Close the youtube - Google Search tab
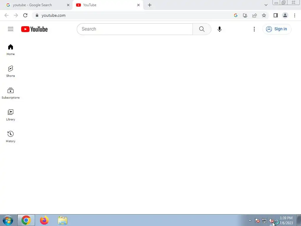 point(68,5)
